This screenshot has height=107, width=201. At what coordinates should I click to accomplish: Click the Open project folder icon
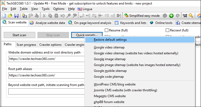(x=10, y=16)
